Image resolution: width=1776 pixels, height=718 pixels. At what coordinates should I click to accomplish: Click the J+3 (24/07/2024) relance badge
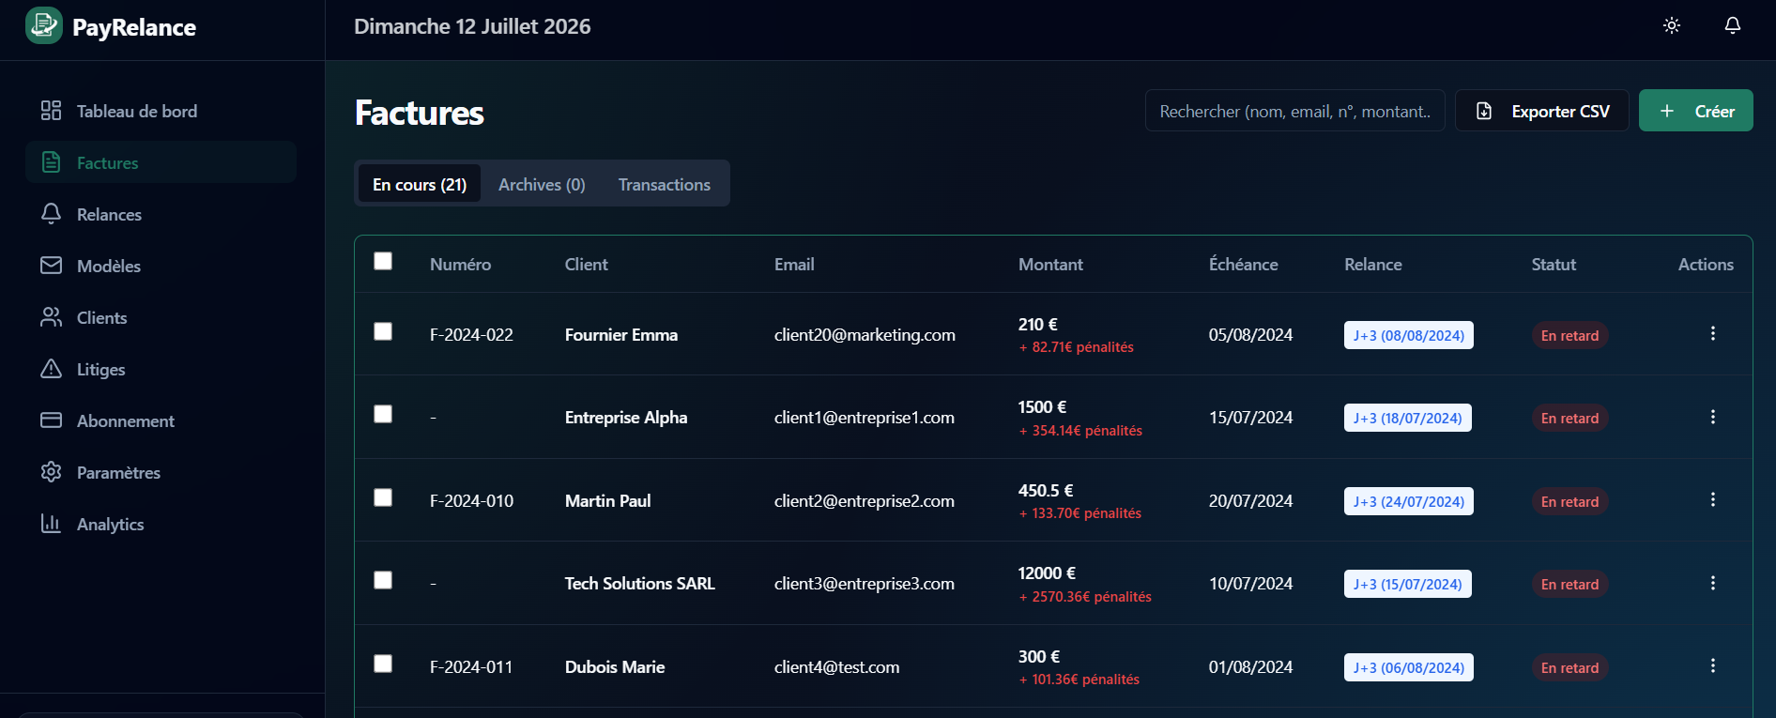1409,501
